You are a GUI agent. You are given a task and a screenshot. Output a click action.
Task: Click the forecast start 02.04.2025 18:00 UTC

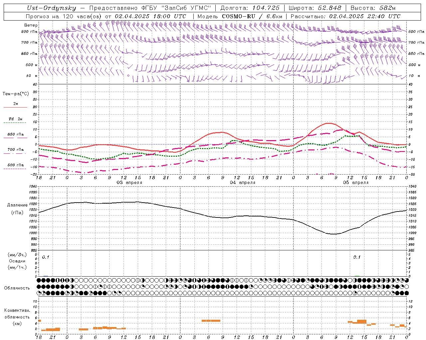pos(150,16)
